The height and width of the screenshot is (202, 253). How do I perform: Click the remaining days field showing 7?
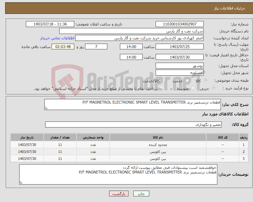point(96,47)
